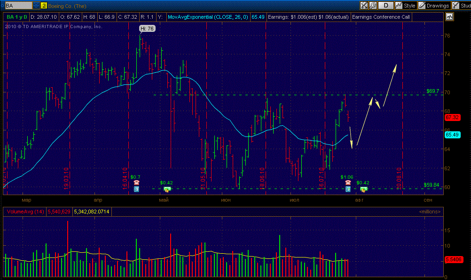The height and width of the screenshot is (280, 471).
Task: Click the red 67.32 last price label
Action: pyautogui.click(x=452, y=118)
